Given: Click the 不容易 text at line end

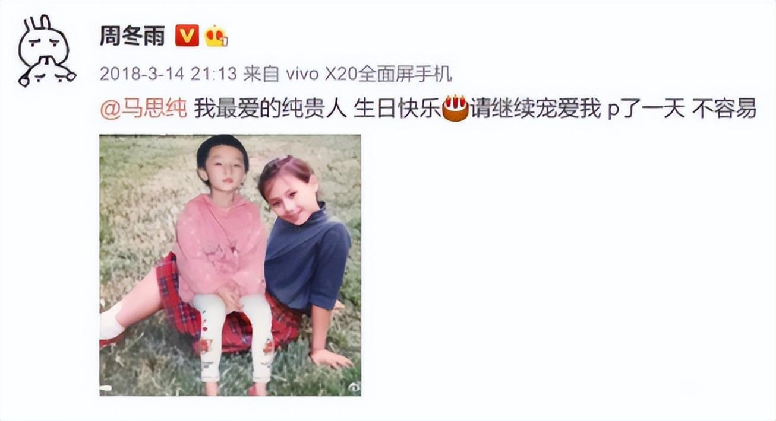Looking at the screenshot, I should [x=724, y=109].
